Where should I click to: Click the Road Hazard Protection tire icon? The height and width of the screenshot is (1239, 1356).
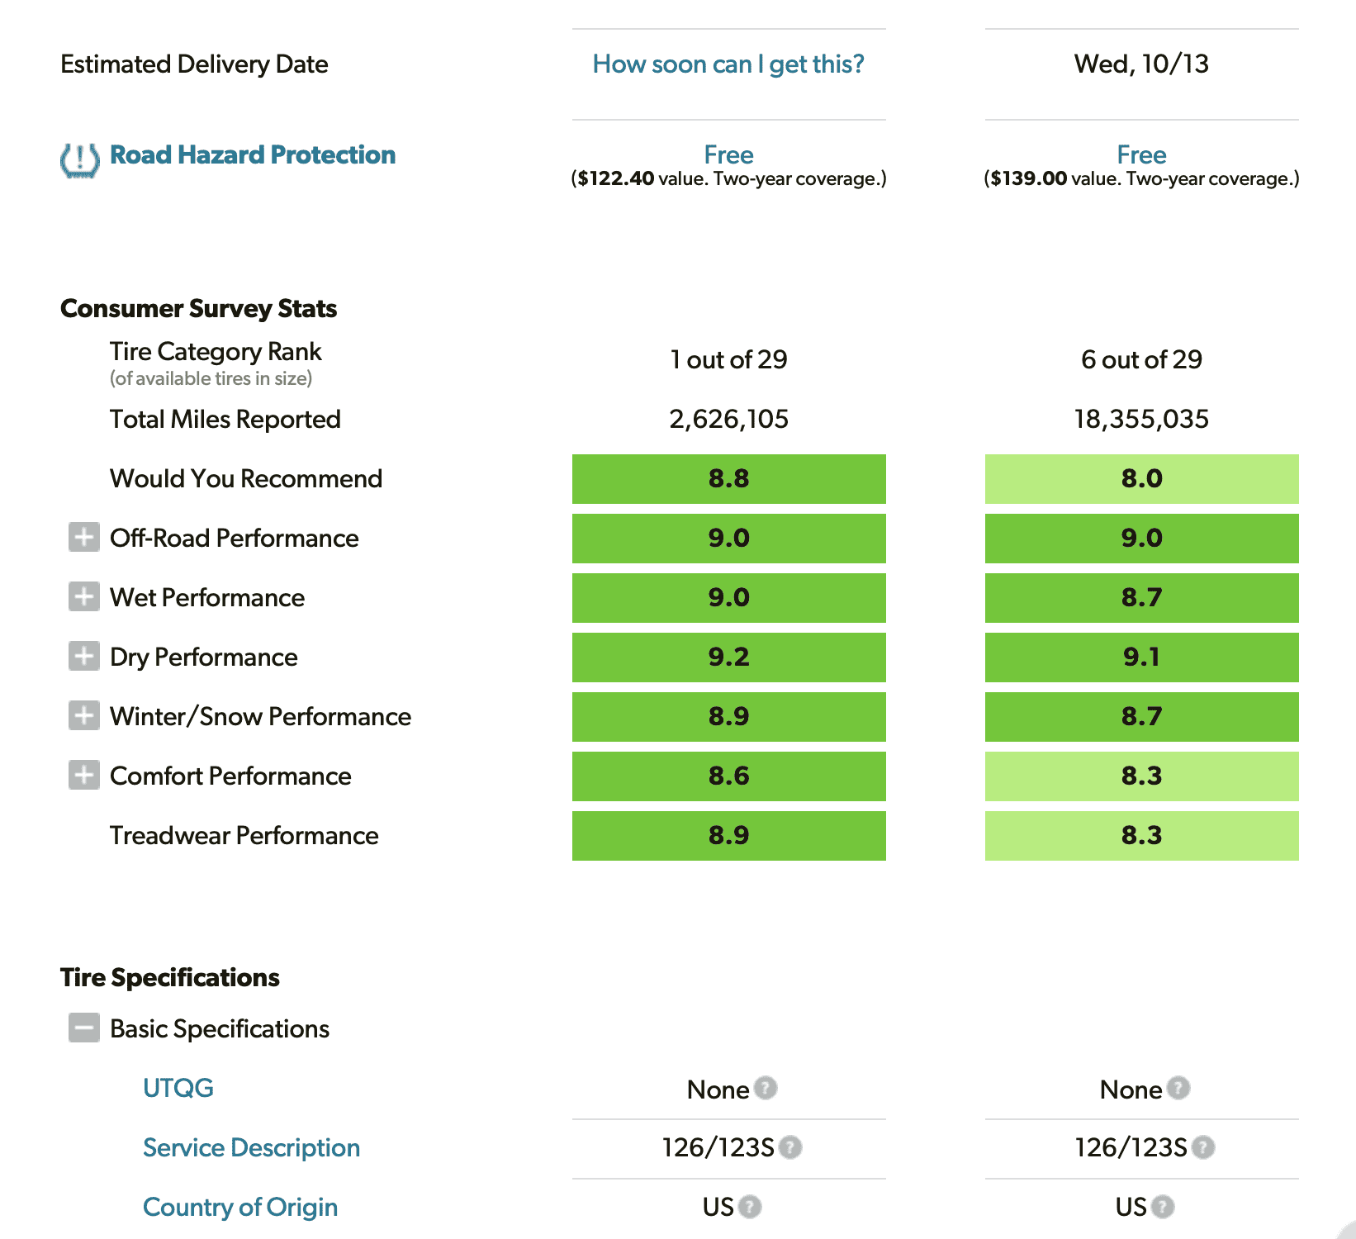click(x=80, y=159)
